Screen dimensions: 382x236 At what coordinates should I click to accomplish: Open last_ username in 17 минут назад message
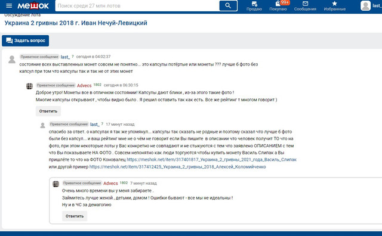point(94,125)
